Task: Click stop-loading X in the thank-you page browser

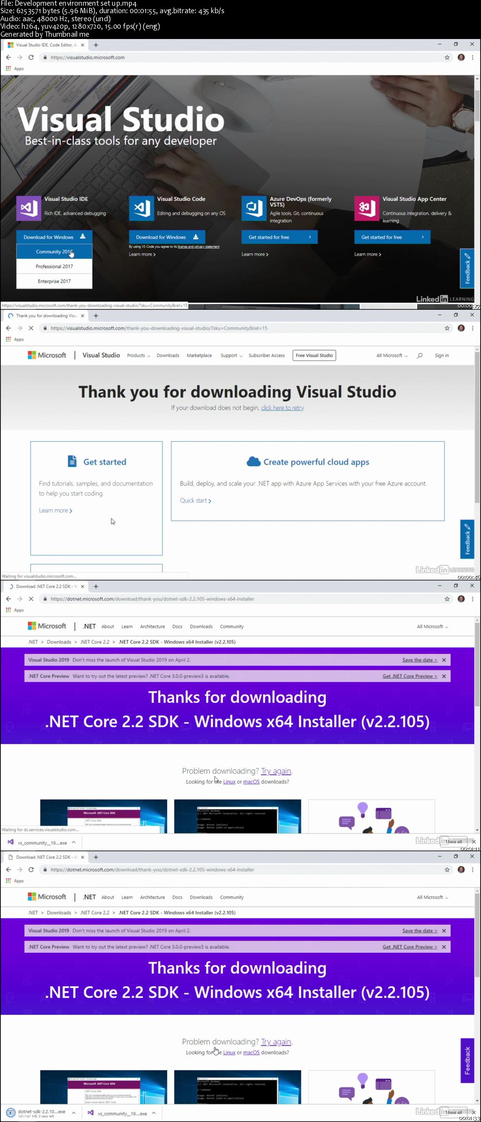Action: click(x=31, y=328)
